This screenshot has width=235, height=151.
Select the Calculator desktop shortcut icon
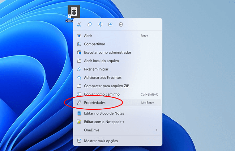(74, 12)
